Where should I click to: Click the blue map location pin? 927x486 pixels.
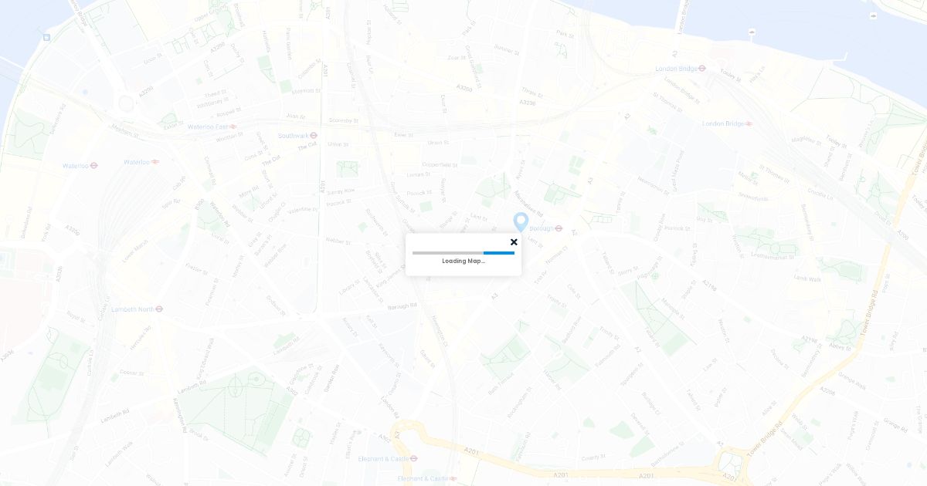[x=521, y=222]
